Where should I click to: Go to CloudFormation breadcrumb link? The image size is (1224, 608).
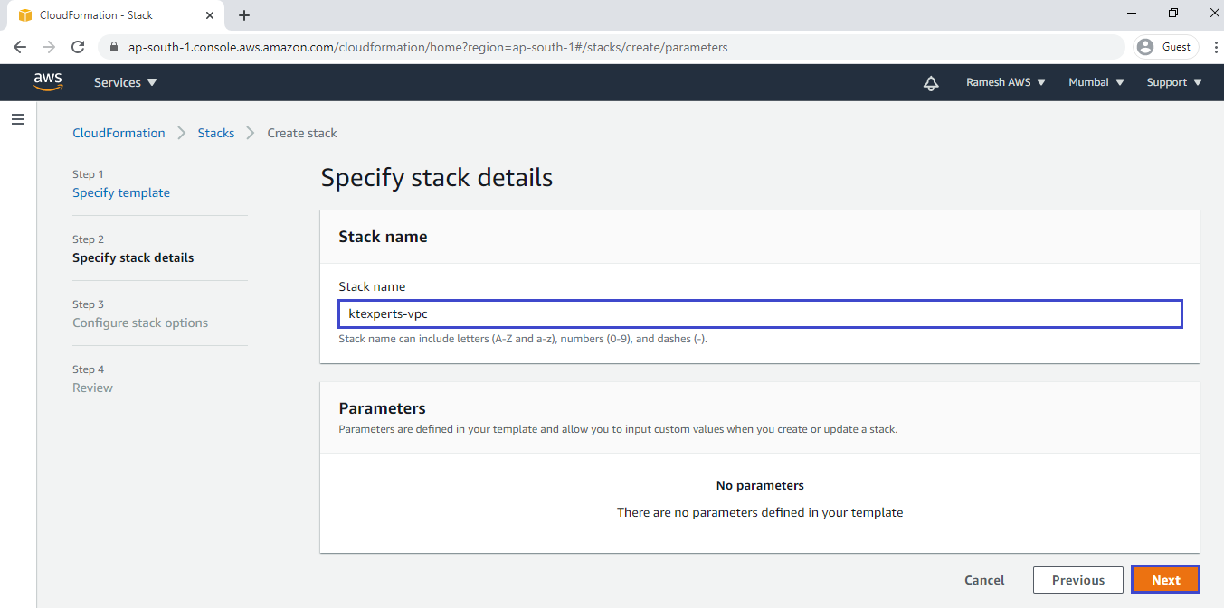(x=119, y=133)
